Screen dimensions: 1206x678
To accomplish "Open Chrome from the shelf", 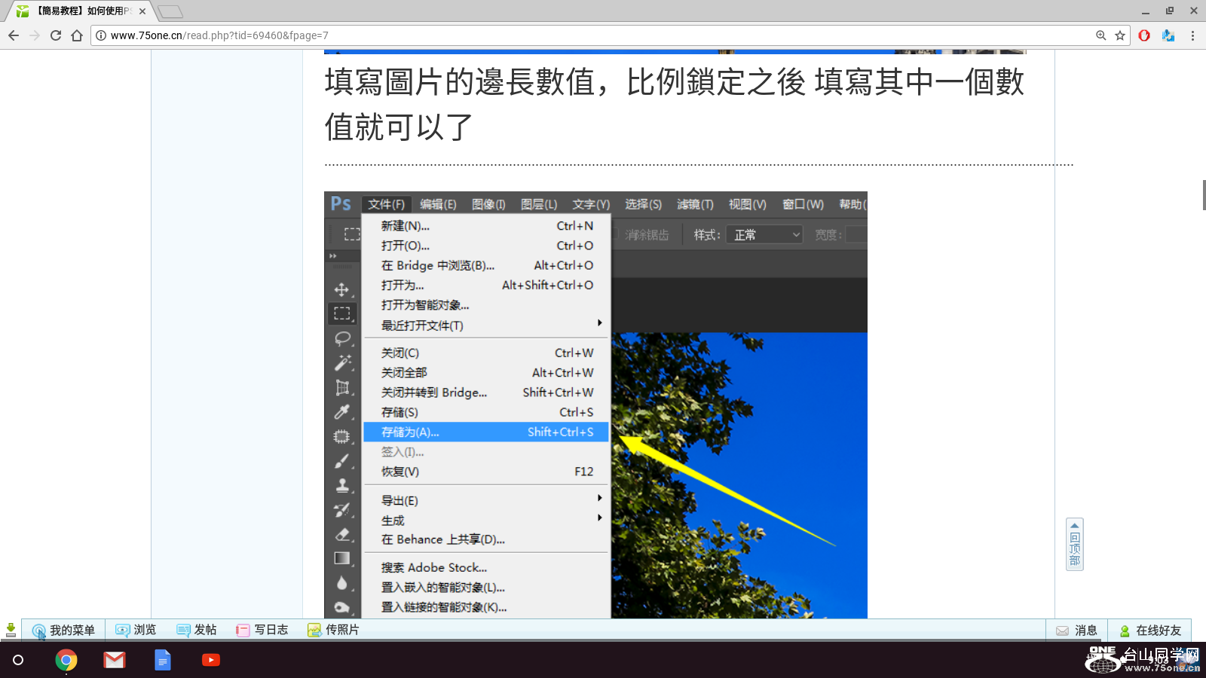I will pos(66,660).
